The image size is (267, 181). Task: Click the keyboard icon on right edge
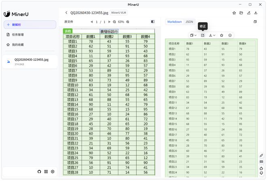[261, 162]
